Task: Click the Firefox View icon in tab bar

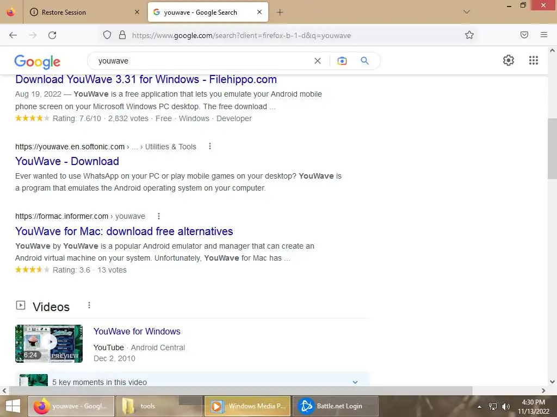Action: 11,12
